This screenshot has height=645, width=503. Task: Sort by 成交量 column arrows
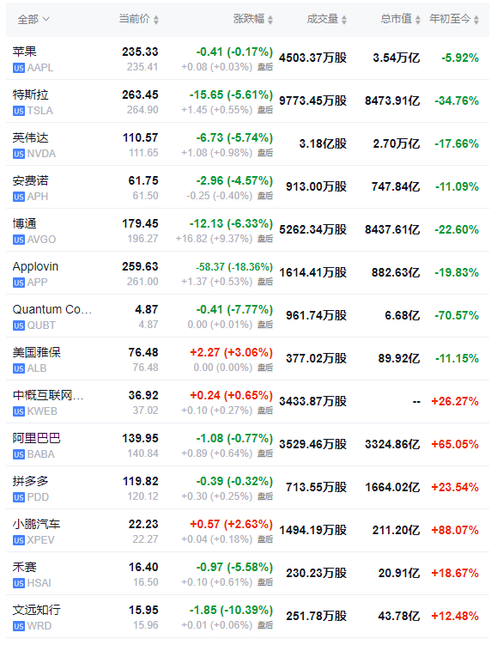[344, 20]
